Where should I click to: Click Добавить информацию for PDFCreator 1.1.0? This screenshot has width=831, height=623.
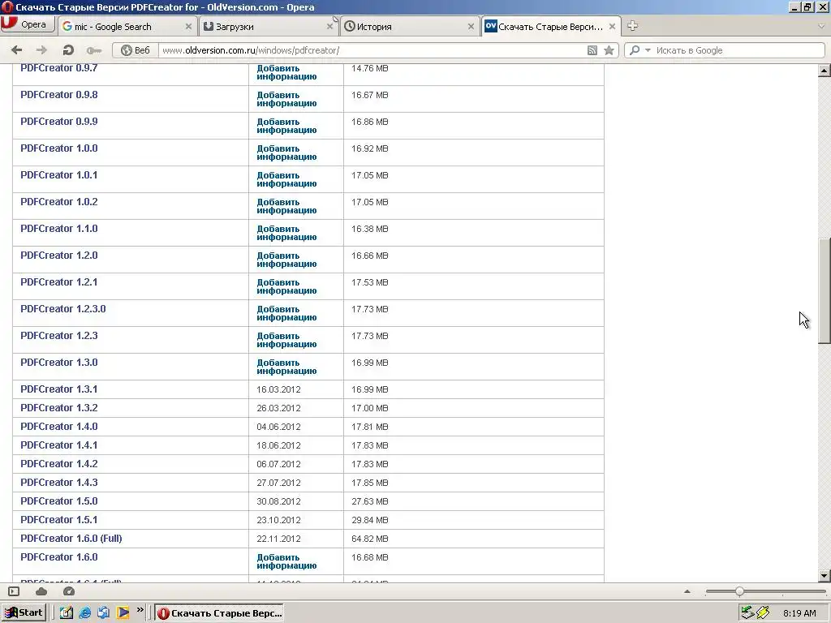point(286,233)
